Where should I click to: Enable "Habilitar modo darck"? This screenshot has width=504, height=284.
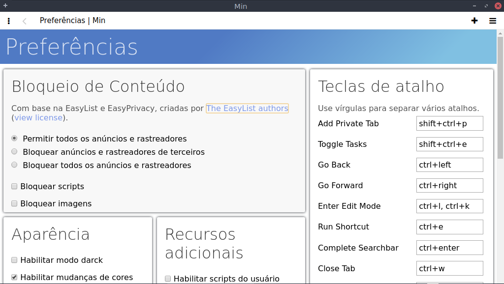(x=13, y=259)
